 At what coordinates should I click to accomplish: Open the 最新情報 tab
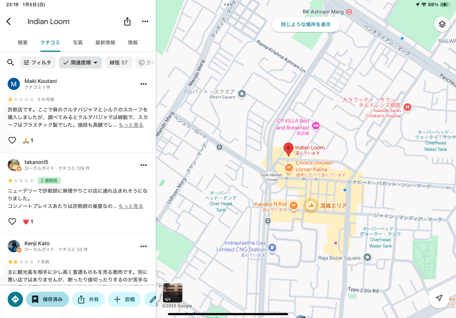105,43
